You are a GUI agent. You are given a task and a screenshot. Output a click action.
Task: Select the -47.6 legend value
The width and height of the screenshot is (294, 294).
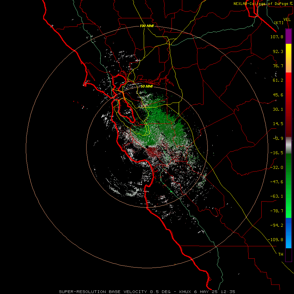(277, 182)
